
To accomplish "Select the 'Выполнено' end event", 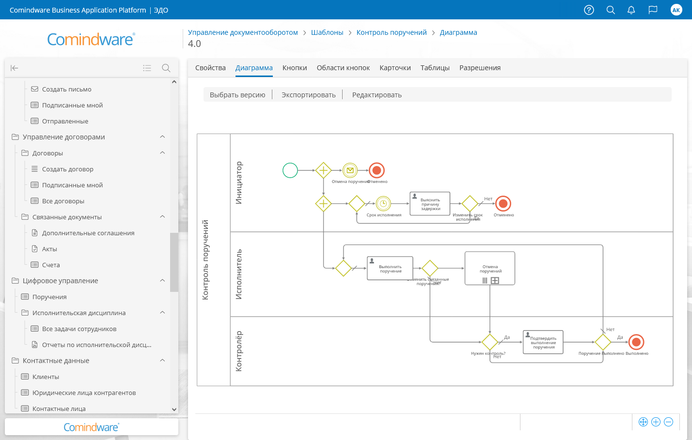I will click(636, 342).
